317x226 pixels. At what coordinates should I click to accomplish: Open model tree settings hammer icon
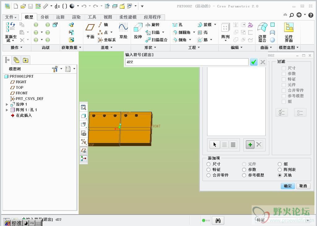pyautogui.click(x=55, y=69)
